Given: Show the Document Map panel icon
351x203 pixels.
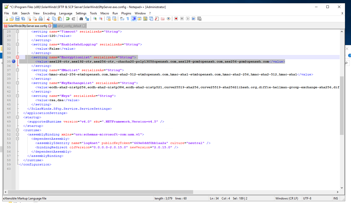Looking at the screenshot, I should coord(145,19).
